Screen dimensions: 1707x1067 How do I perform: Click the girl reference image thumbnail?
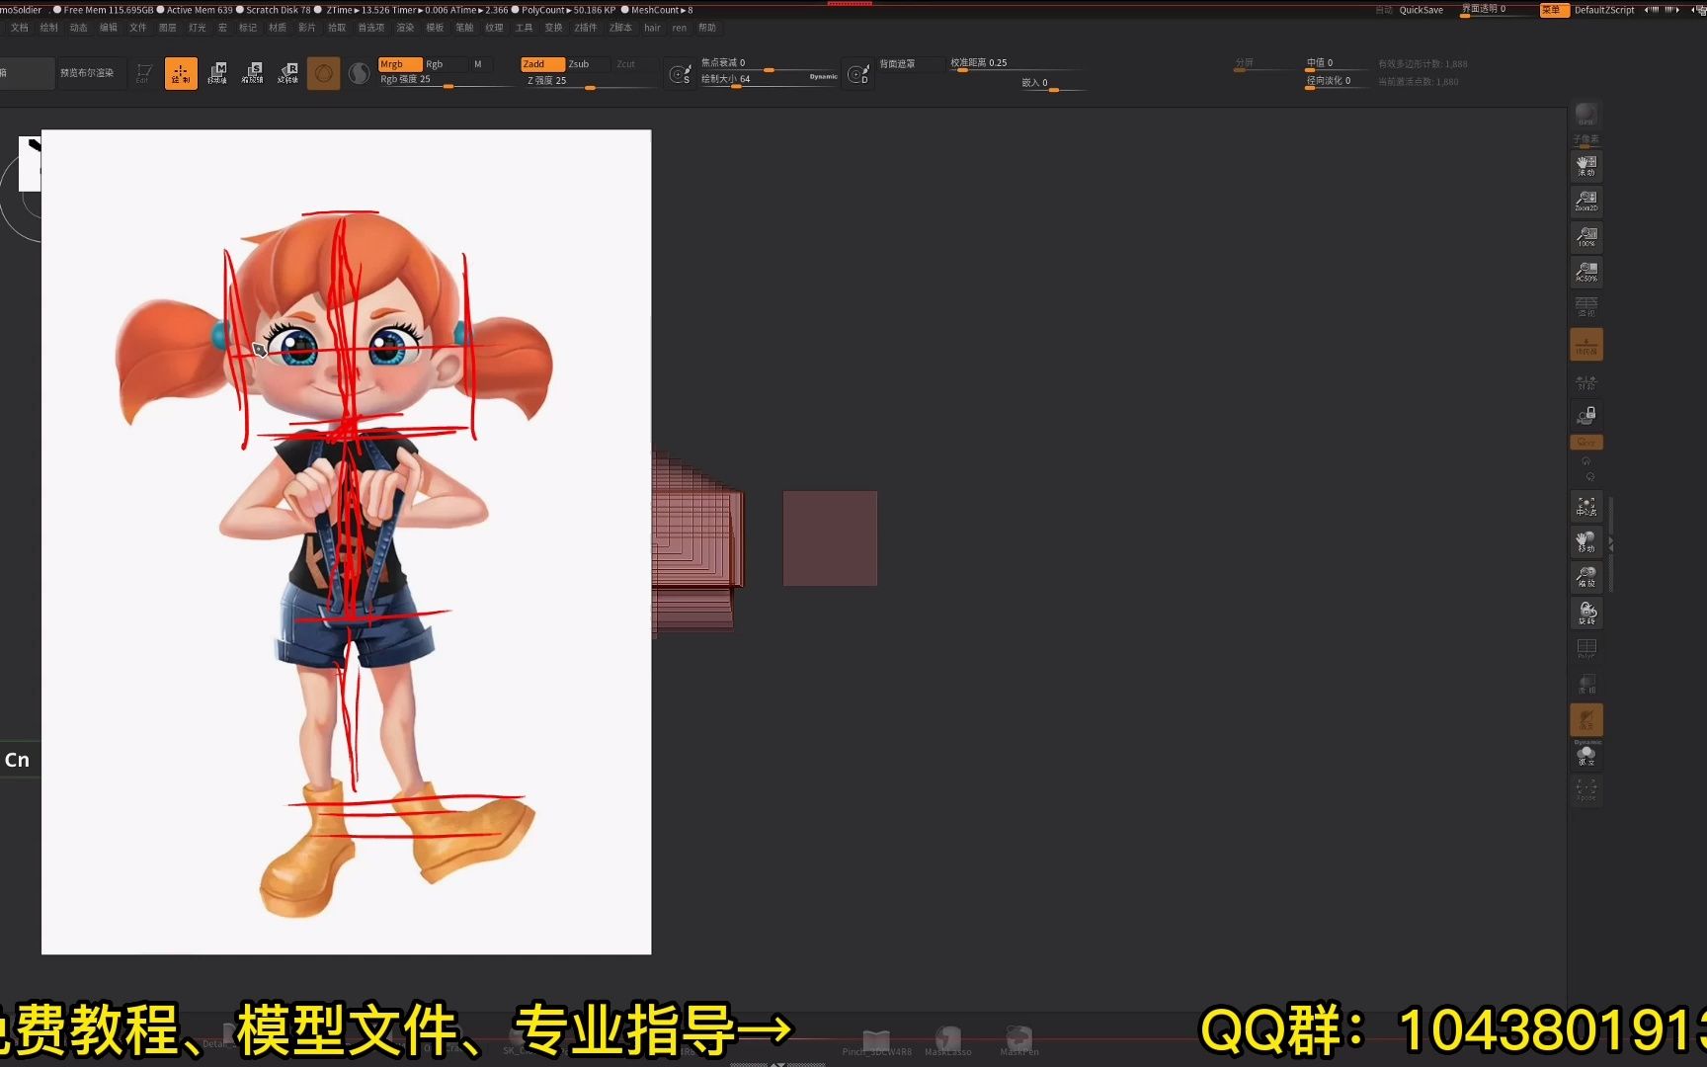pyautogui.click(x=346, y=541)
